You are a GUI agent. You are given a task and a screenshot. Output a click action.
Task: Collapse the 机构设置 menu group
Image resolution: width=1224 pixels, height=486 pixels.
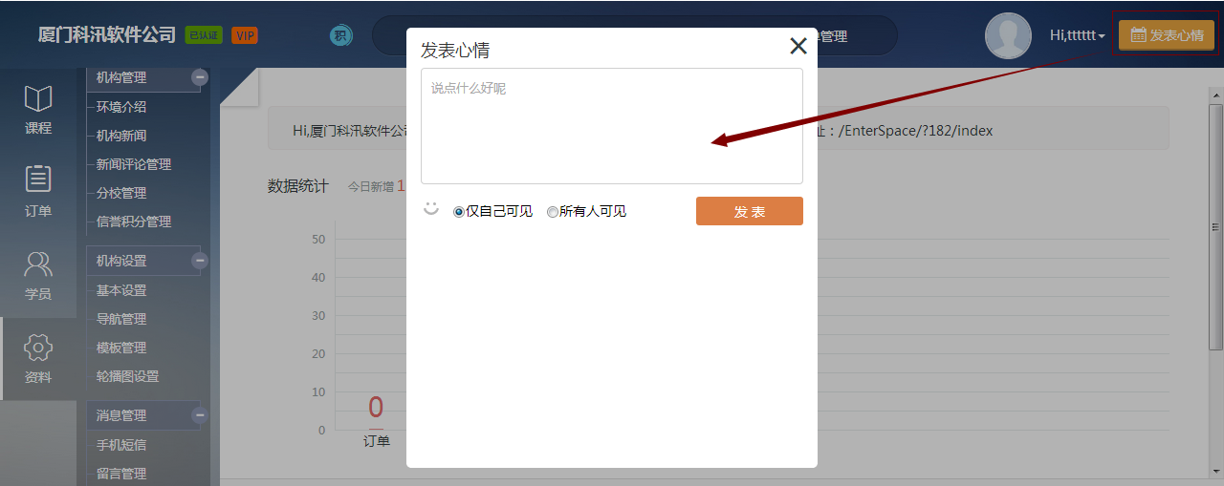tap(200, 261)
